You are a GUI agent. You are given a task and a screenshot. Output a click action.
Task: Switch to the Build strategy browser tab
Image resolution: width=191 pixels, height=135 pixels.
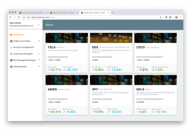(x=33, y=13)
